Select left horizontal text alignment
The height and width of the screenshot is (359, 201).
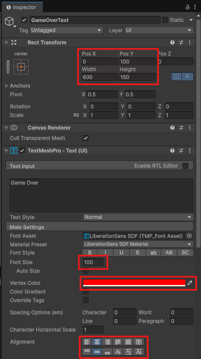(x=87, y=342)
